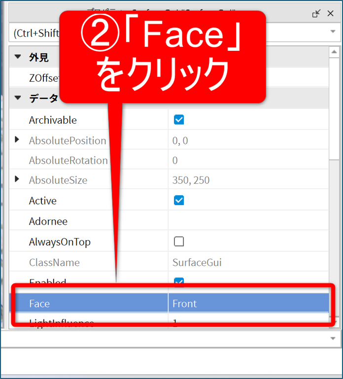Toggle the Active checkbox

179,200
